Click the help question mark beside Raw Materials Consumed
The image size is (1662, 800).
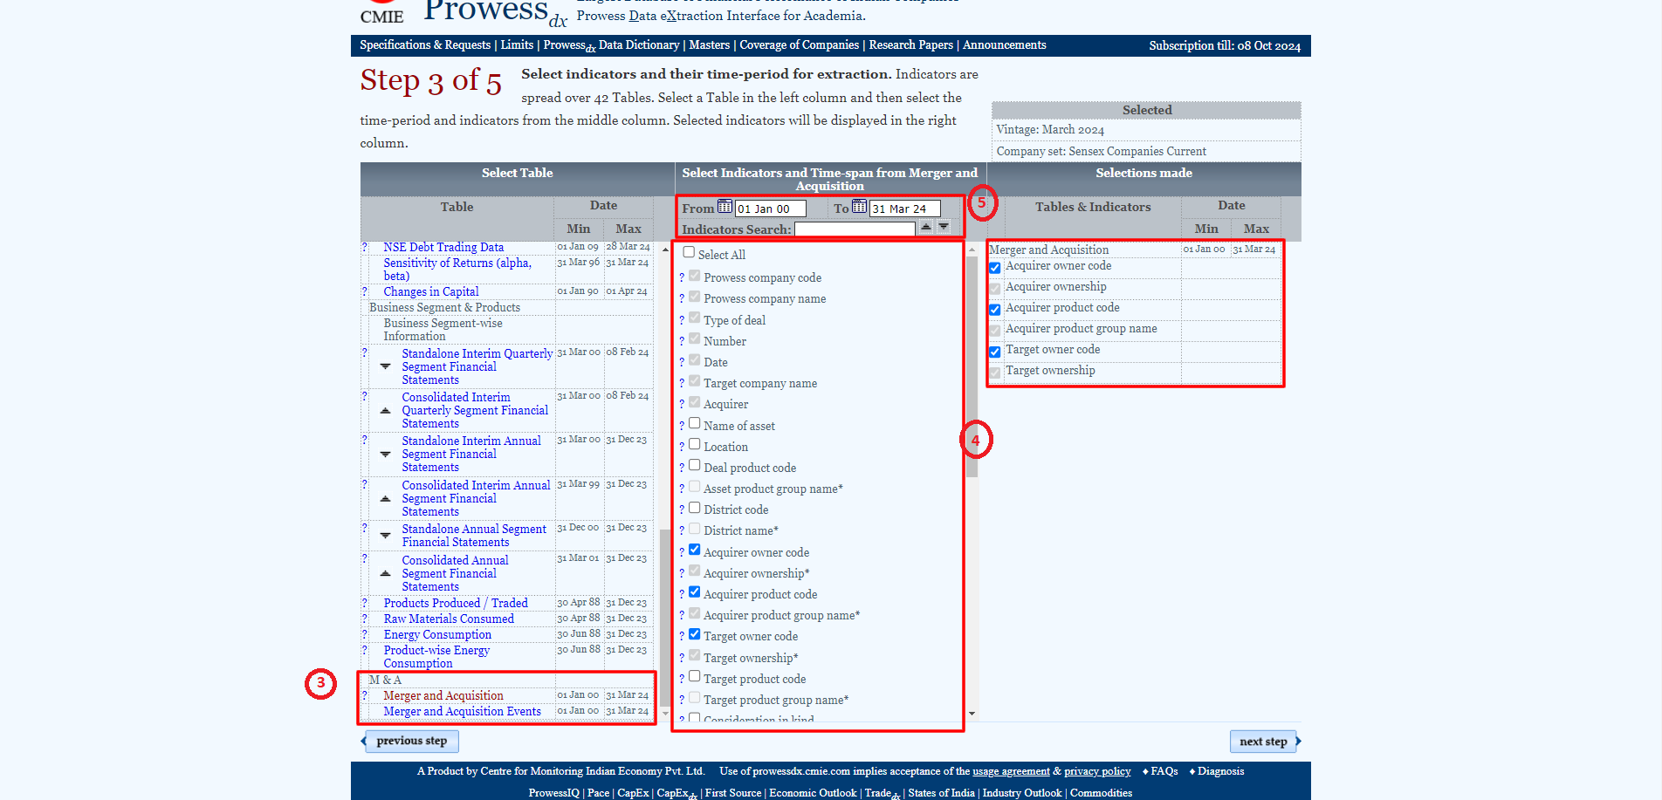point(365,619)
